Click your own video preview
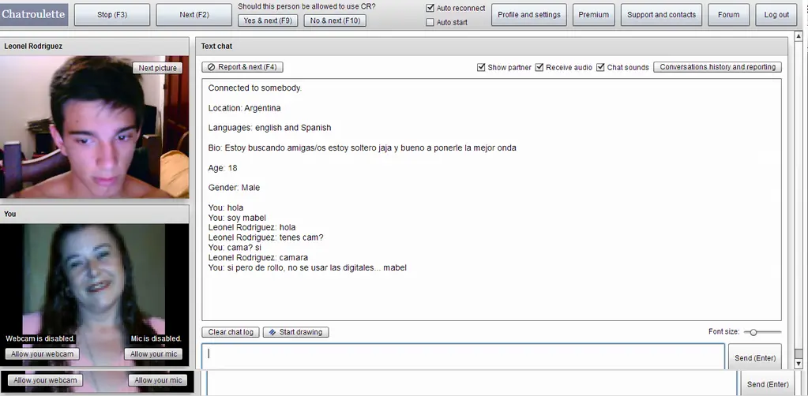 [95, 294]
